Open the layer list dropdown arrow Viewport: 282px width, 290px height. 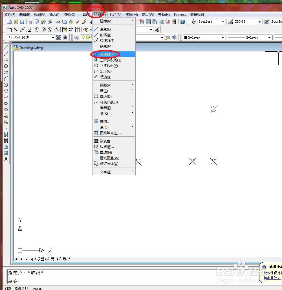pos(162,38)
